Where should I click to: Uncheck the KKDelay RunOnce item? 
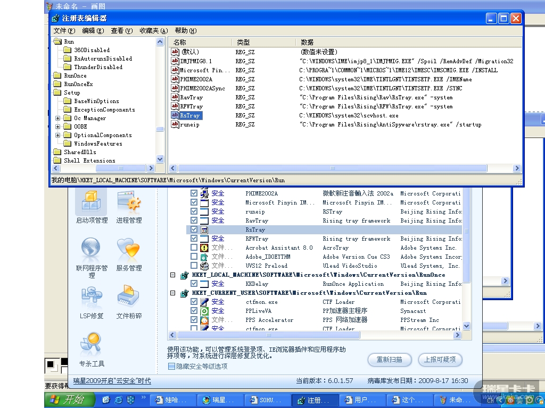tap(194, 284)
